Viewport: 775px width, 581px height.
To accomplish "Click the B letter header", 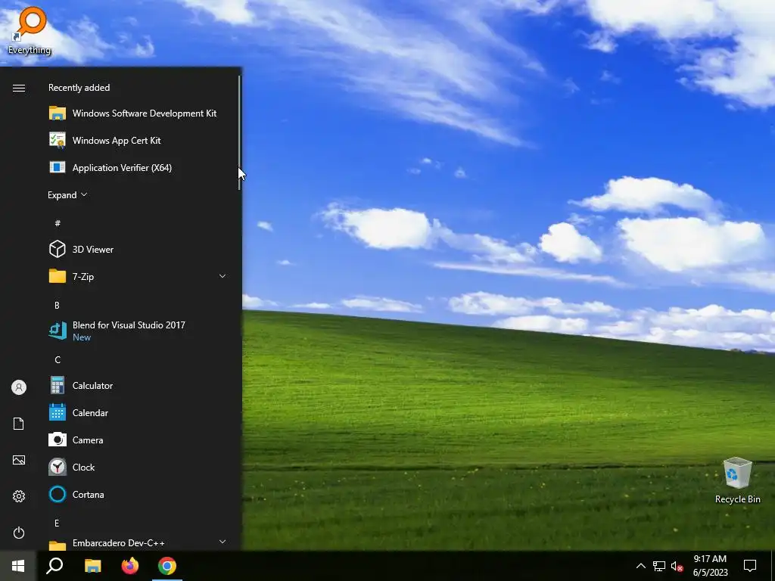I will point(57,306).
